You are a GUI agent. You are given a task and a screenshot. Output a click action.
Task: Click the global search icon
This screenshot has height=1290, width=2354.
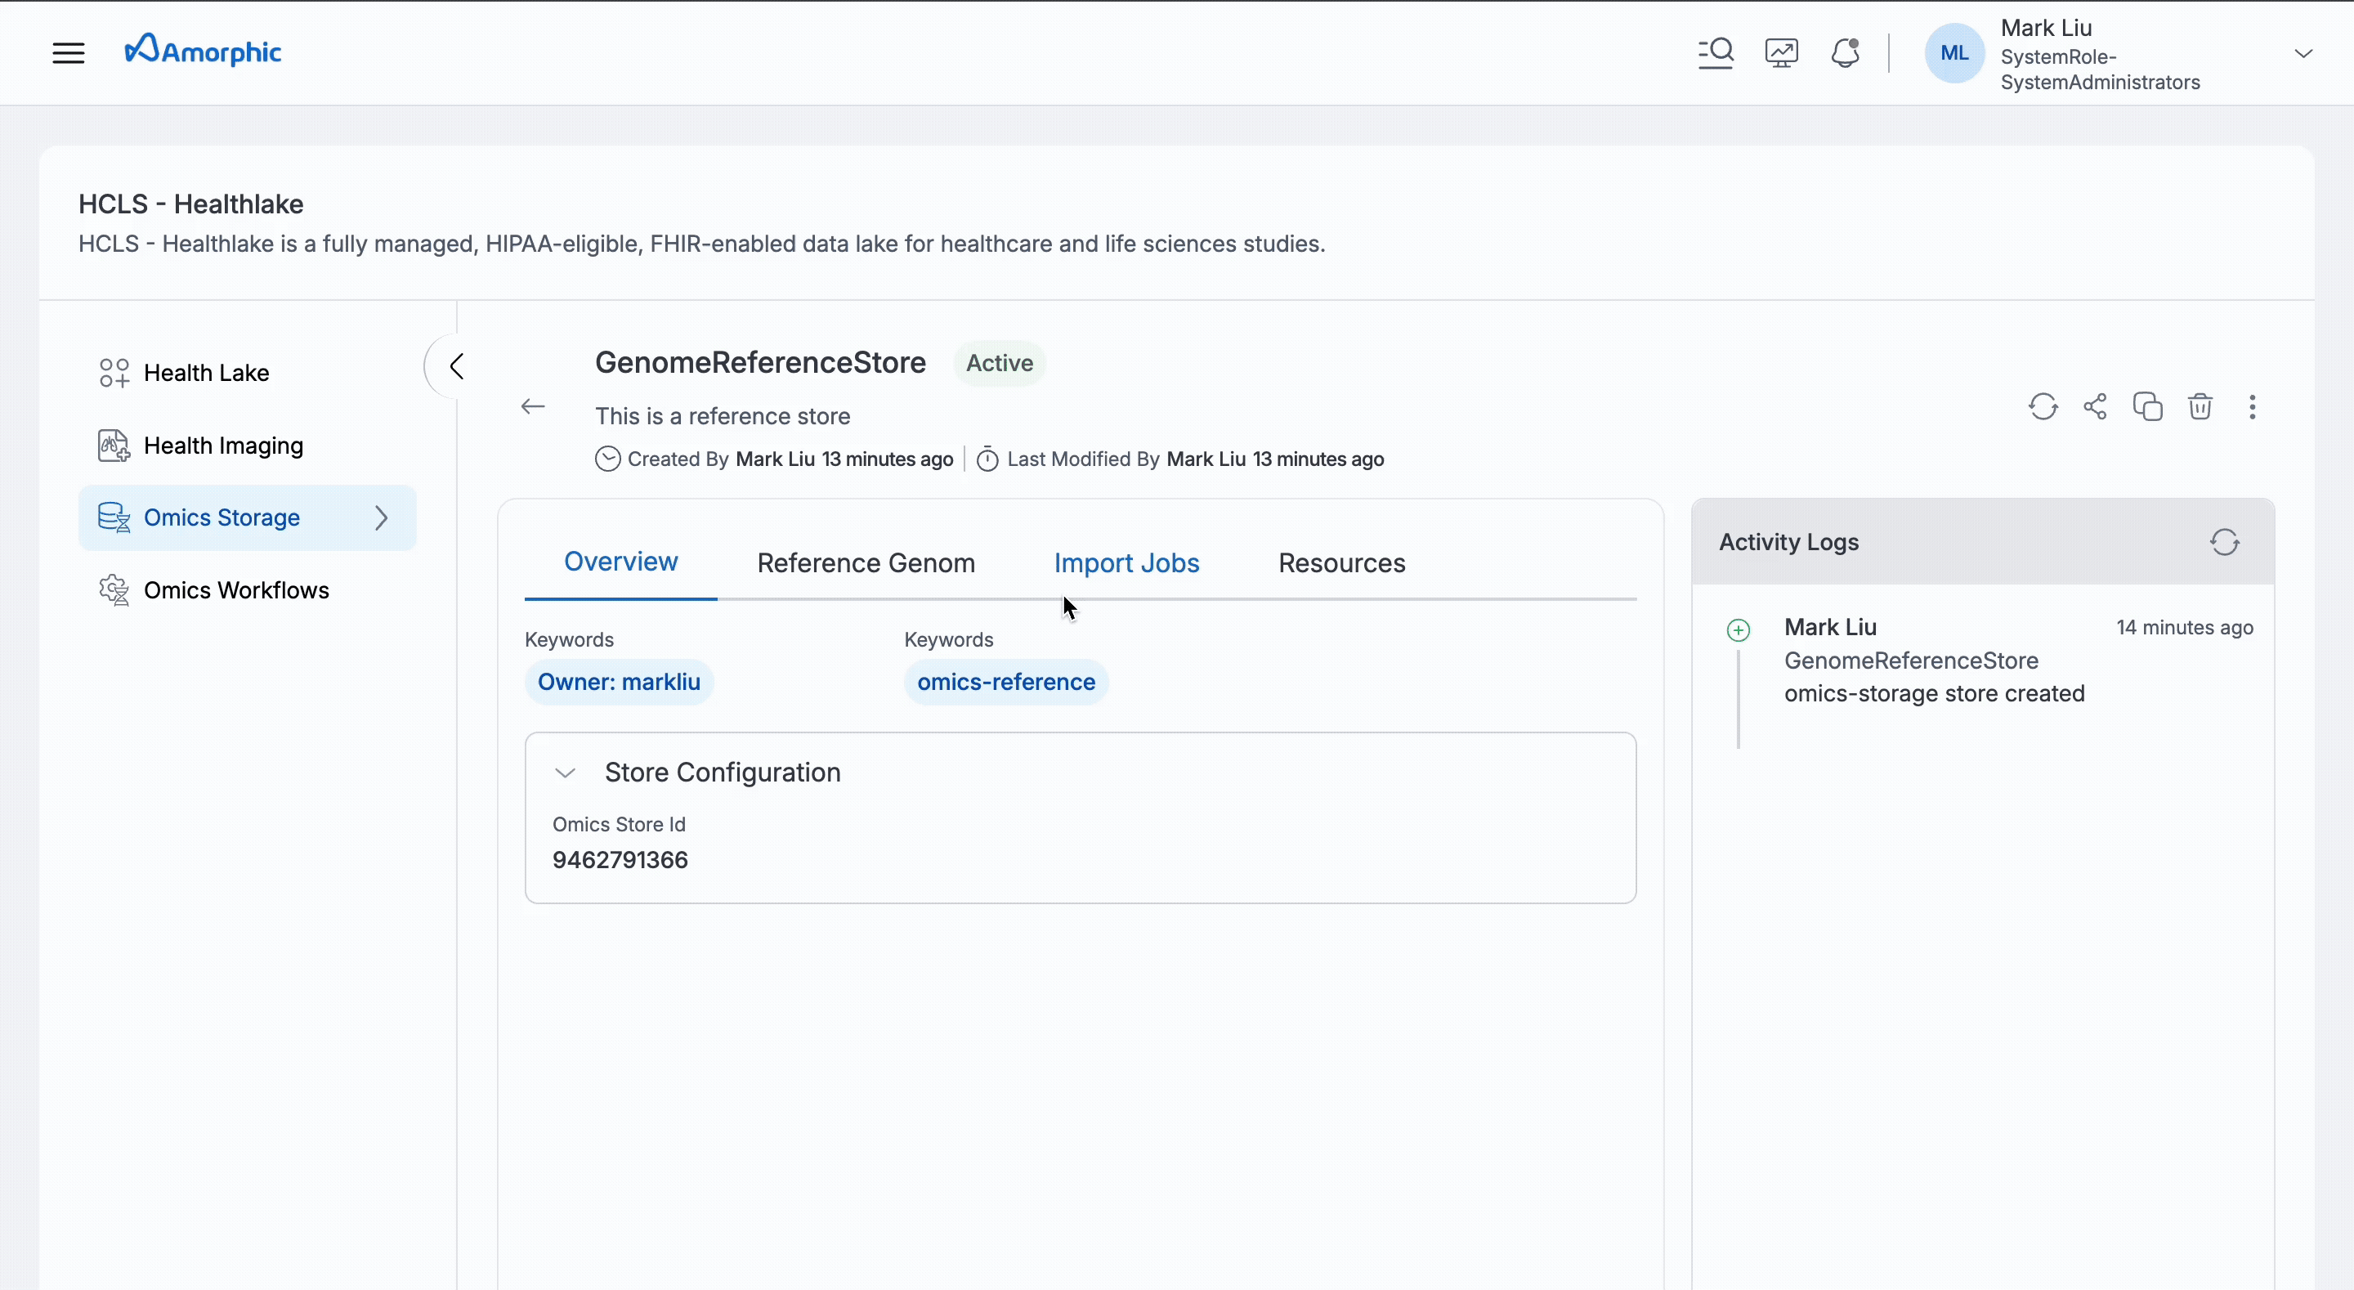(1716, 53)
